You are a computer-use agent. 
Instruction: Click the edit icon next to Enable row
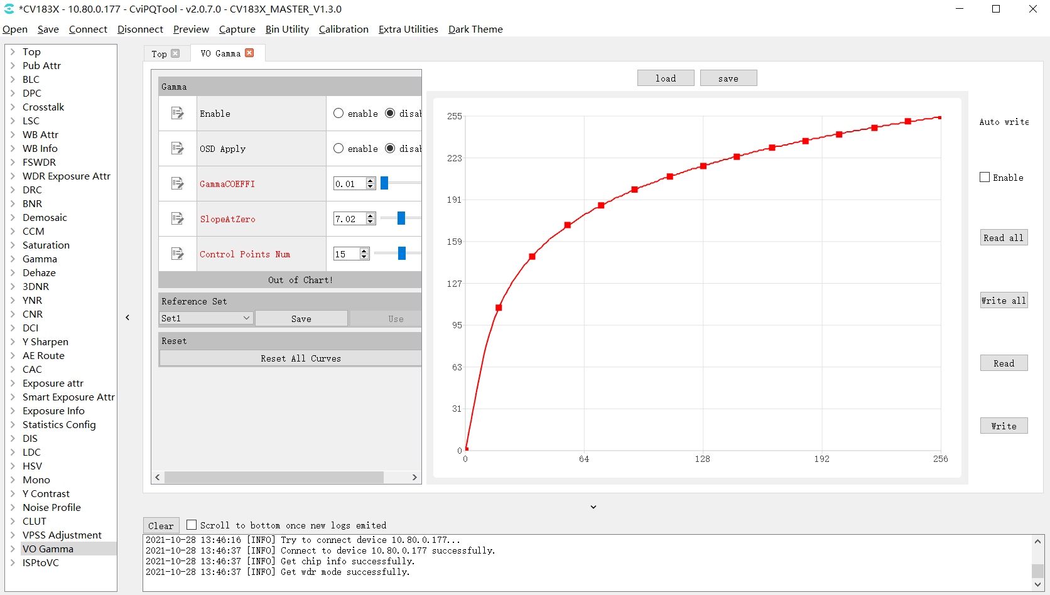coord(178,113)
